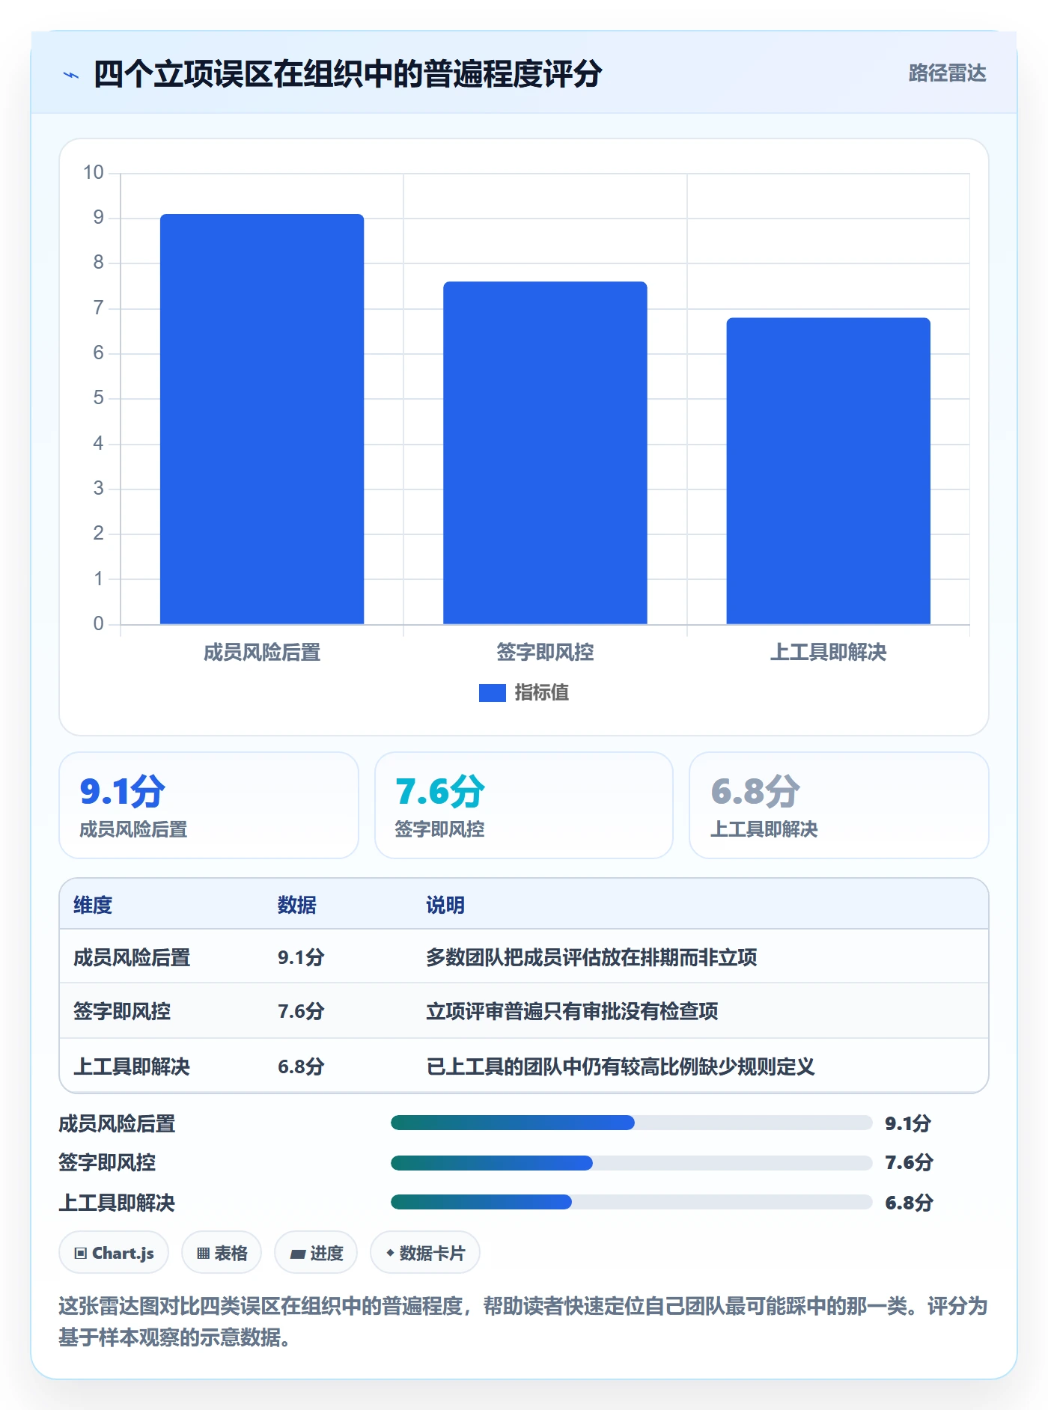Viewport: 1048px width, 1410px height.
Task: Click the 成员风险后置 progress bar
Action: tap(631, 1123)
